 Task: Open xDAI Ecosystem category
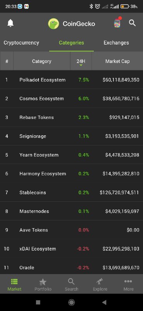click(x=71, y=249)
